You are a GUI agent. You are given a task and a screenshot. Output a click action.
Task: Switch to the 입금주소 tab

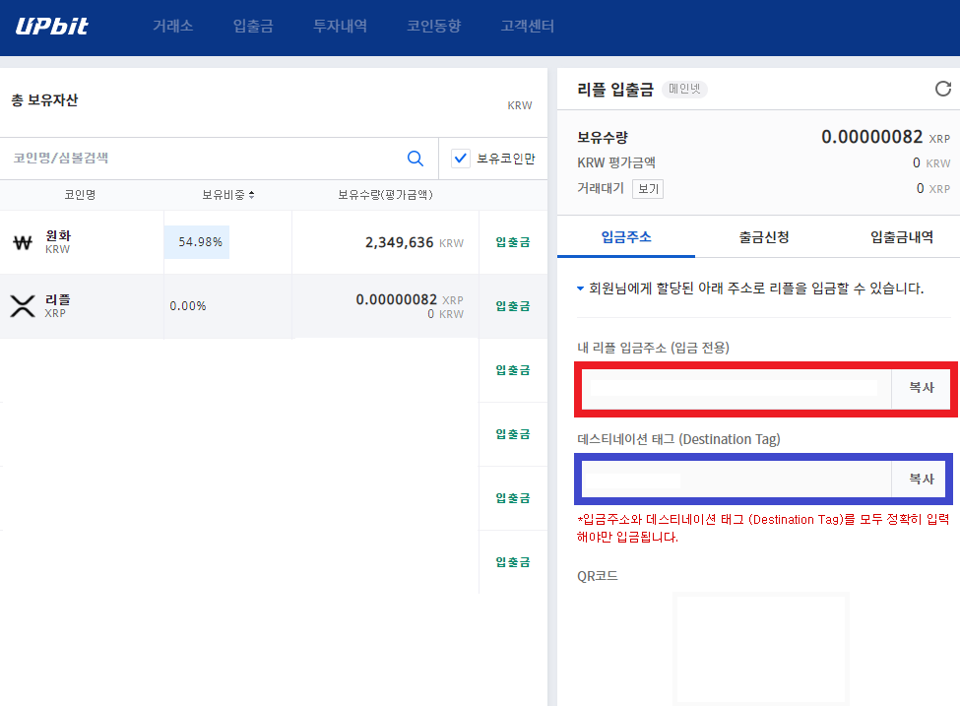[625, 237]
